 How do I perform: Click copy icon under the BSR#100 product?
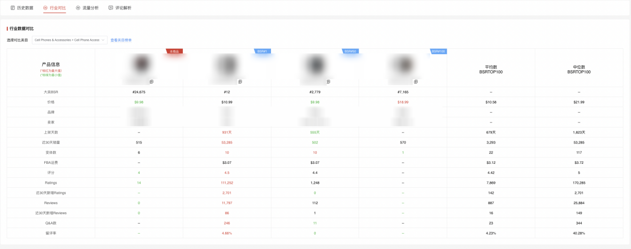pyautogui.click(x=416, y=81)
